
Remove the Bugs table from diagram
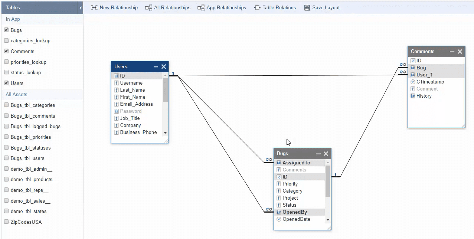326,154
